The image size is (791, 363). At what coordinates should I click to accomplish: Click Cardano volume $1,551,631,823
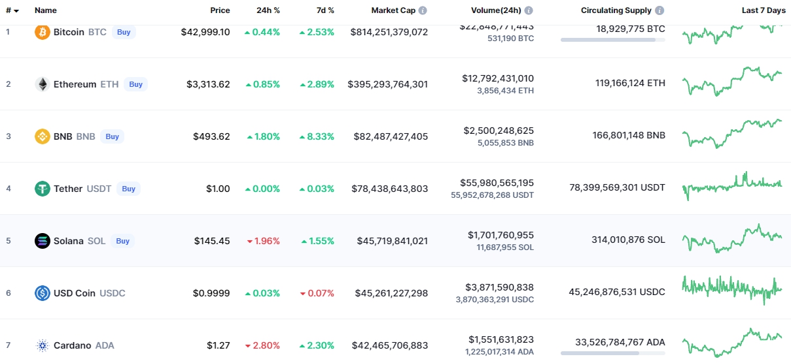coord(501,339)
